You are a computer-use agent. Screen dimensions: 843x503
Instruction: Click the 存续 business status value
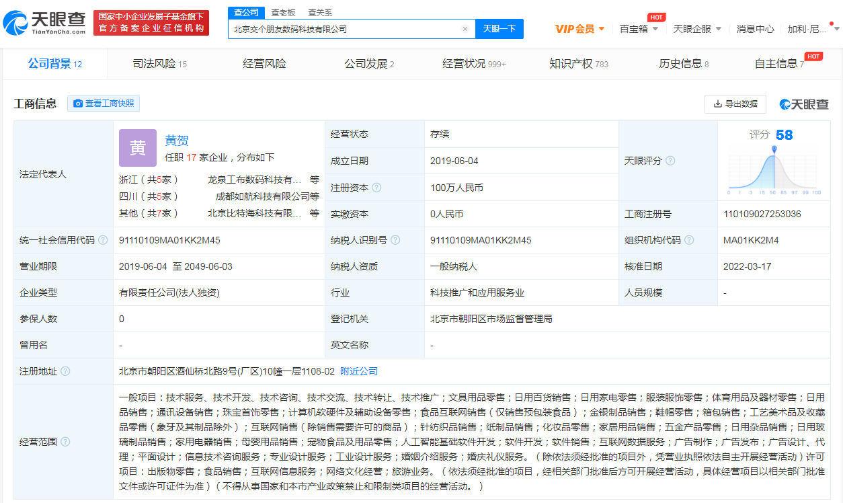[440, 134]
